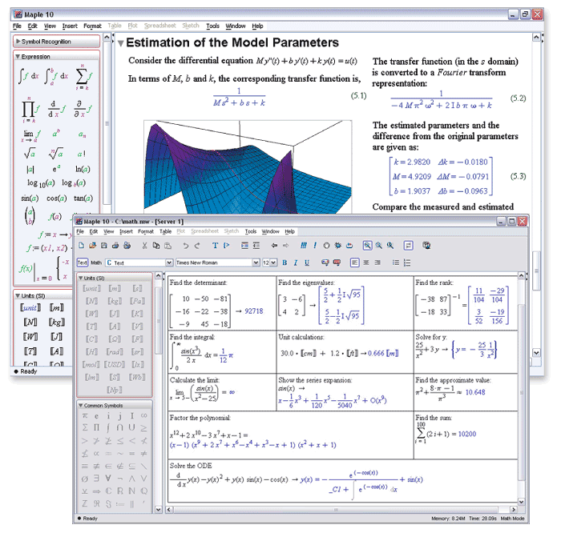Toggle underline formatting
The height and width of the screenshot is (537, 561).
tap(307, 262)
